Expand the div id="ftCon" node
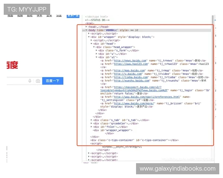Screen dimensions: 223x178 [91, 127]
